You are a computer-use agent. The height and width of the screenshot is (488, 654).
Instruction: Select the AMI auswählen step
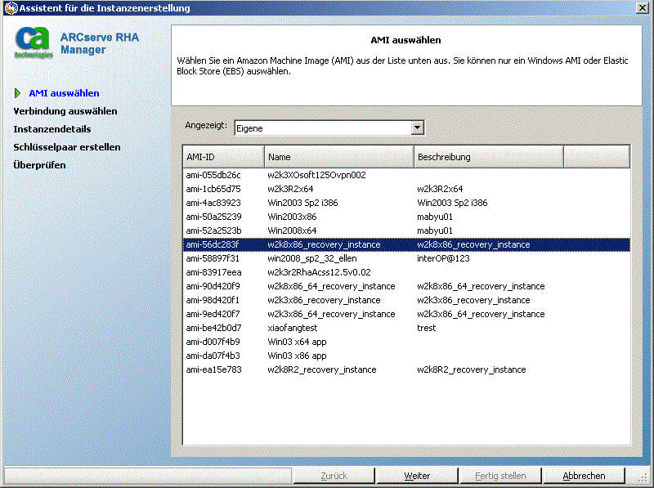coord(64,93)
